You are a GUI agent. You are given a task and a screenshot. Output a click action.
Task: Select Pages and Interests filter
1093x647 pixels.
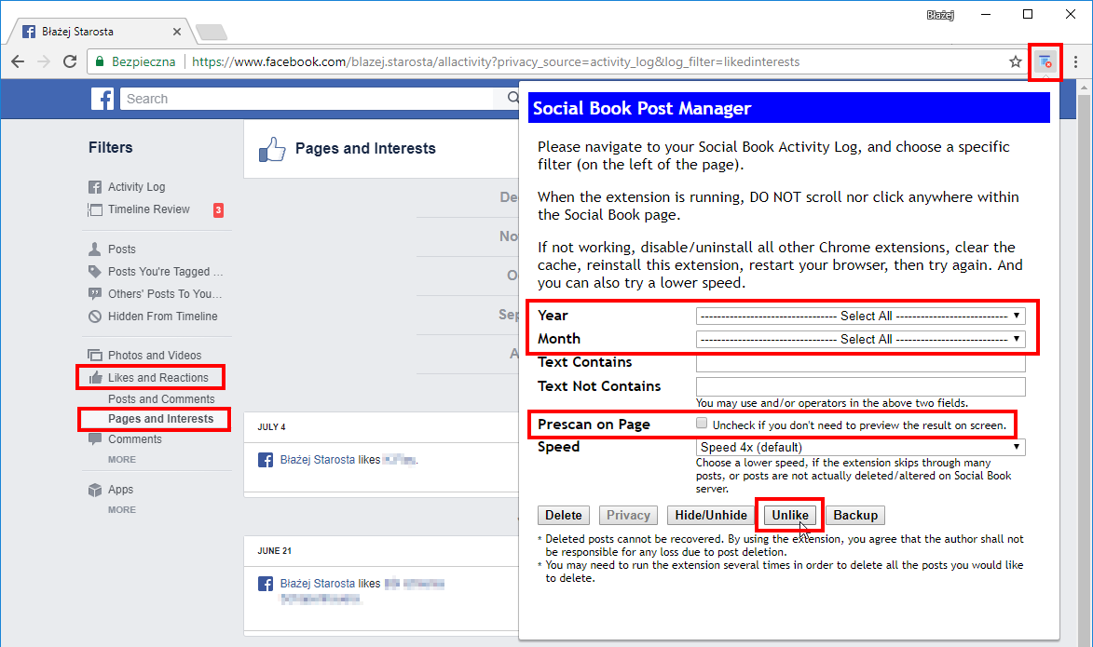pos(161,419)
